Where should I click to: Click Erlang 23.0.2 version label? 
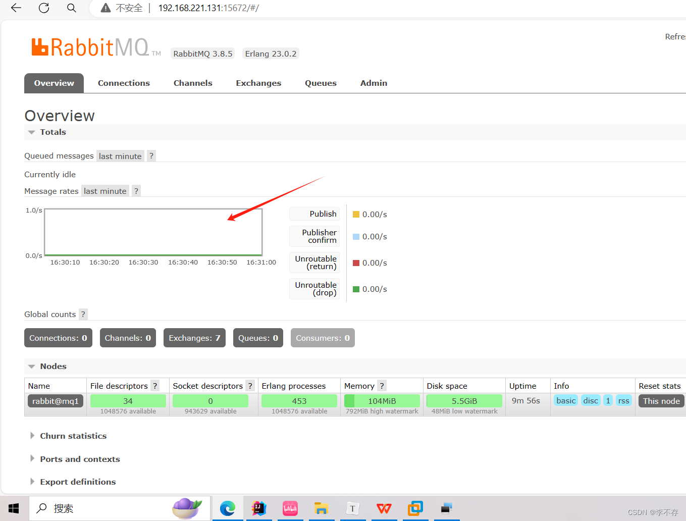[271, 54]
